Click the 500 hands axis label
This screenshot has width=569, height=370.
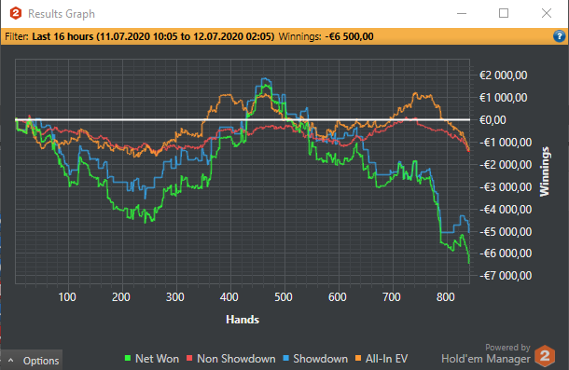click(284, 297)
